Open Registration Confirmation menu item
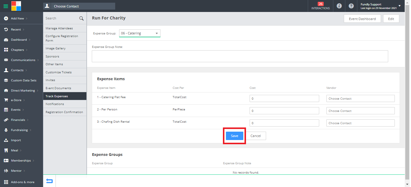 point(65,112)
